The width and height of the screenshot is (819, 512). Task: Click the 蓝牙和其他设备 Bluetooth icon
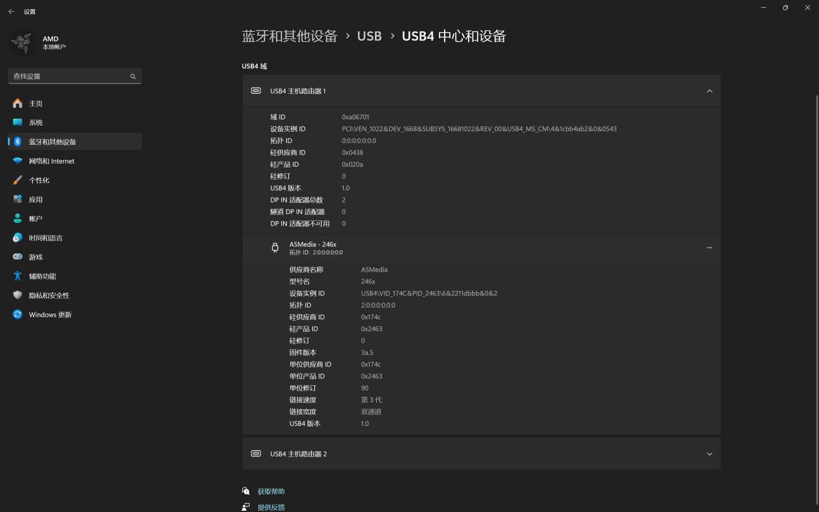[x=17, y=142]
